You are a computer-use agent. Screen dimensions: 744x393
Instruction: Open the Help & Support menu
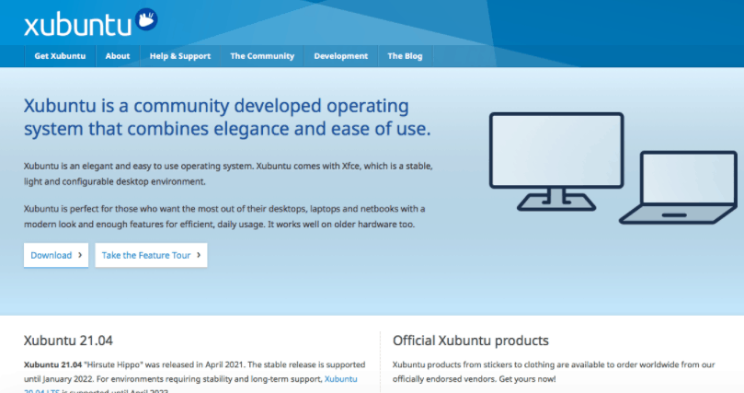[180, 56]
